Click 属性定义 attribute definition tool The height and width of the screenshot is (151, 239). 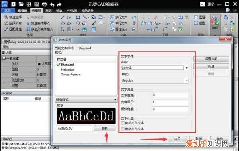(119, 29)
